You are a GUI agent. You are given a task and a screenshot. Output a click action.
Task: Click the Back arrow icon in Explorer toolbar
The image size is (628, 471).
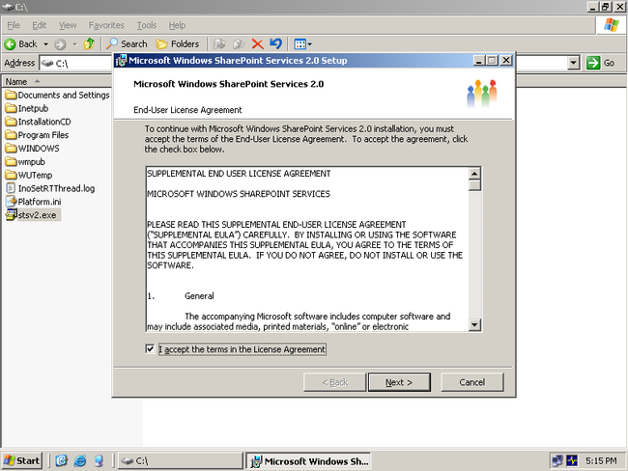point(10,44)
